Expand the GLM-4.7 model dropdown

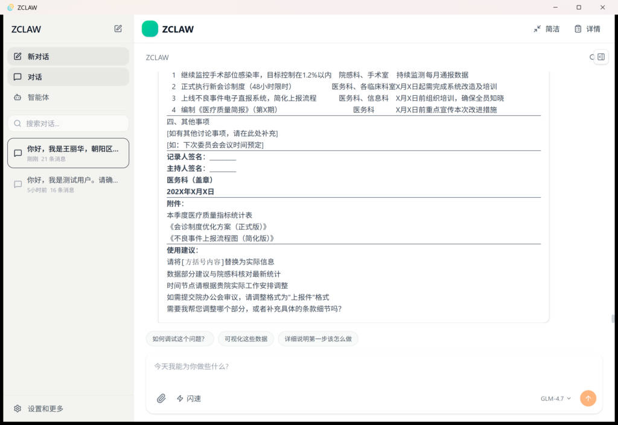point(555,398)
